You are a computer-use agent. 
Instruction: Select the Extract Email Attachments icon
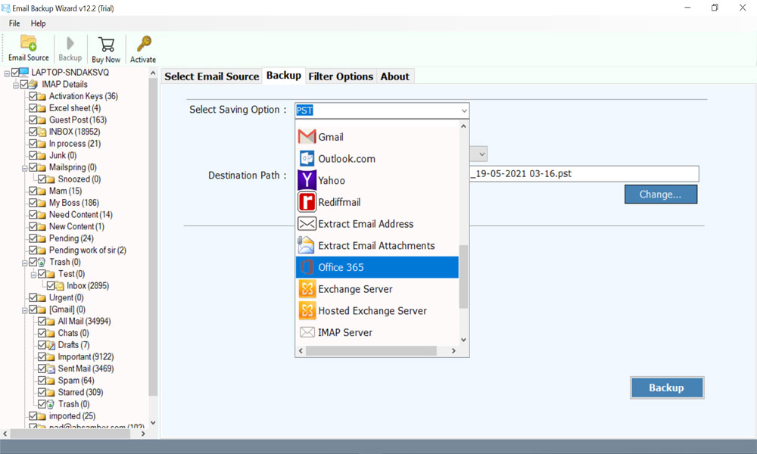(306, 245)
